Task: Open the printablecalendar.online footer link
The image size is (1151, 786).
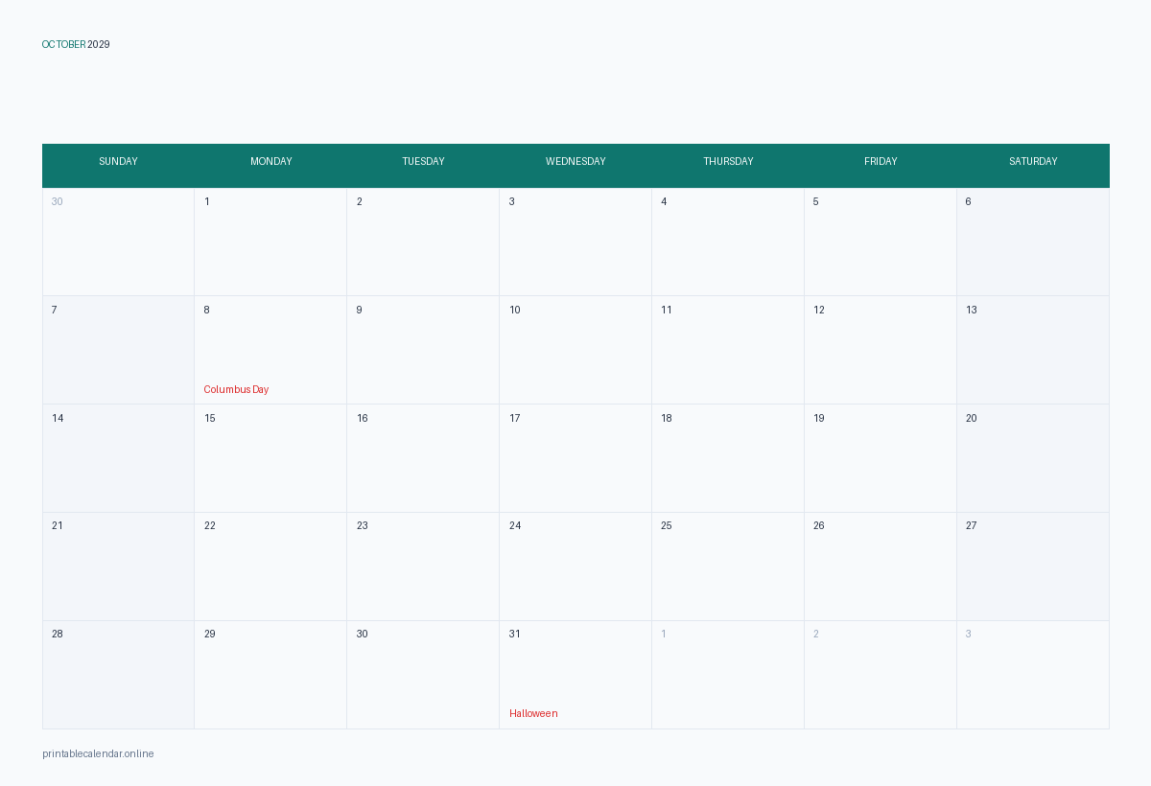Action: [98, 753]
